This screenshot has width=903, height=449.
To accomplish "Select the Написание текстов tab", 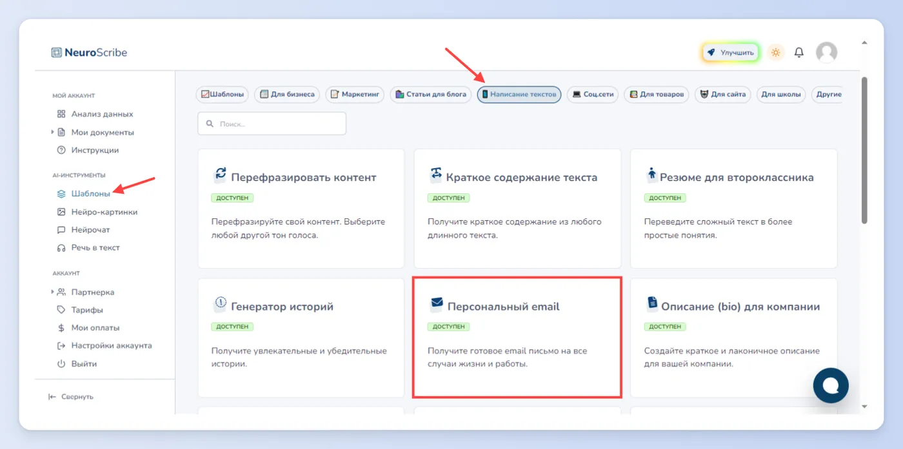I will [x=519, y=95].
